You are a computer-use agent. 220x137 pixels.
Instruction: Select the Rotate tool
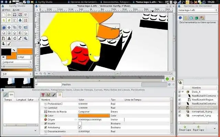pos(20,27)
